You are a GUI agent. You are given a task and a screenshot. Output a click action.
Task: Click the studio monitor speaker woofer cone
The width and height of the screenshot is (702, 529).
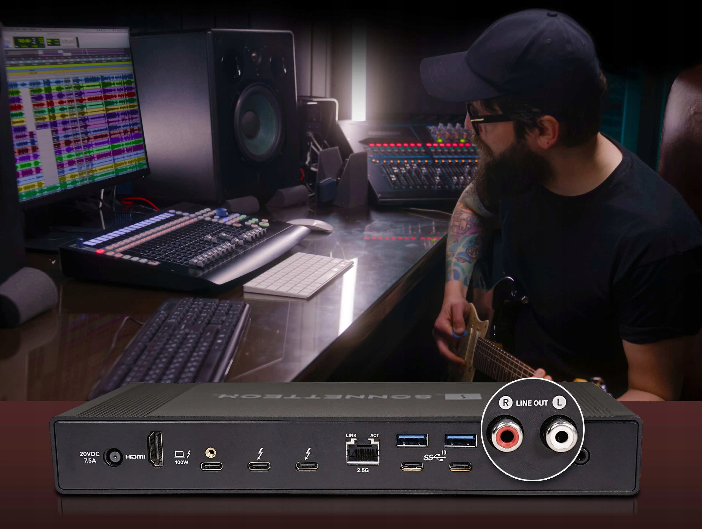[258, 122]
